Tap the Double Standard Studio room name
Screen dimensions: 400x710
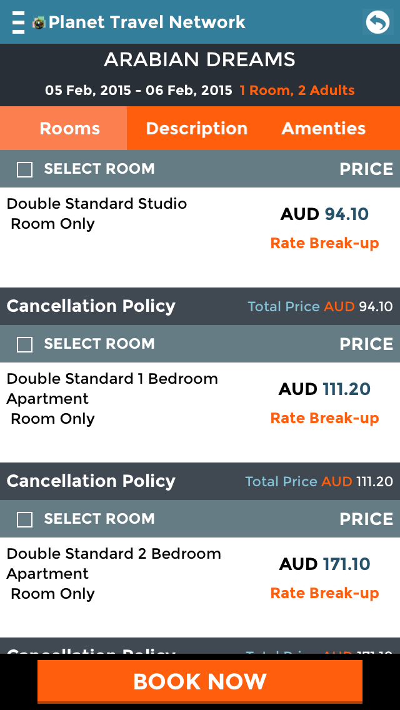click(97, 204)
